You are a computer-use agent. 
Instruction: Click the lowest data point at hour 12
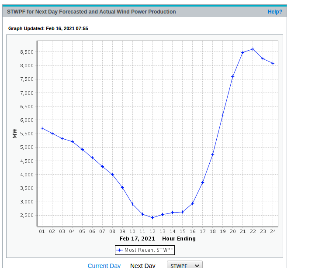(152, 218)
